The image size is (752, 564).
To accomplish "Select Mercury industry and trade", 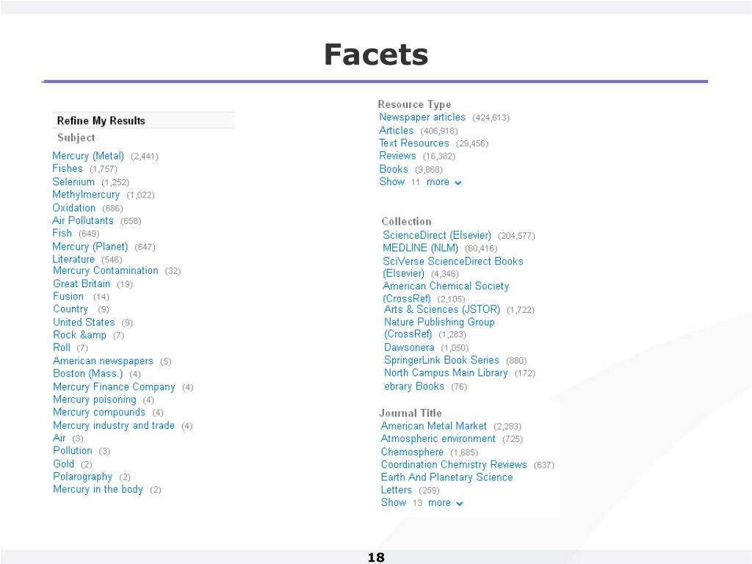I will [114, 425].
